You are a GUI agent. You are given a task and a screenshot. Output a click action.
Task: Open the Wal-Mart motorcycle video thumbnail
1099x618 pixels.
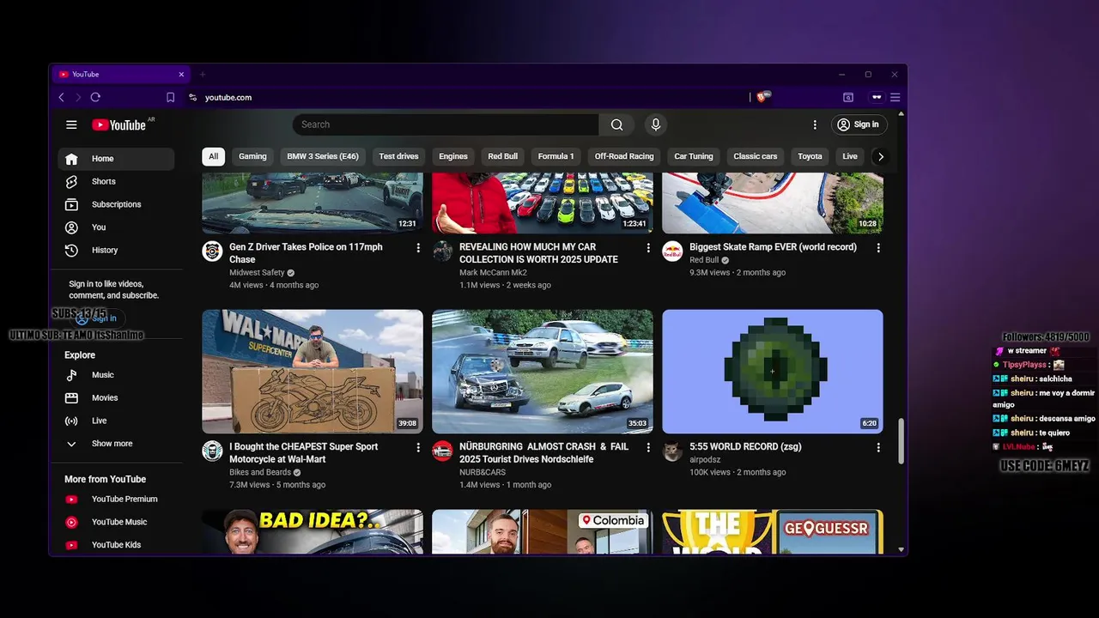313,372
